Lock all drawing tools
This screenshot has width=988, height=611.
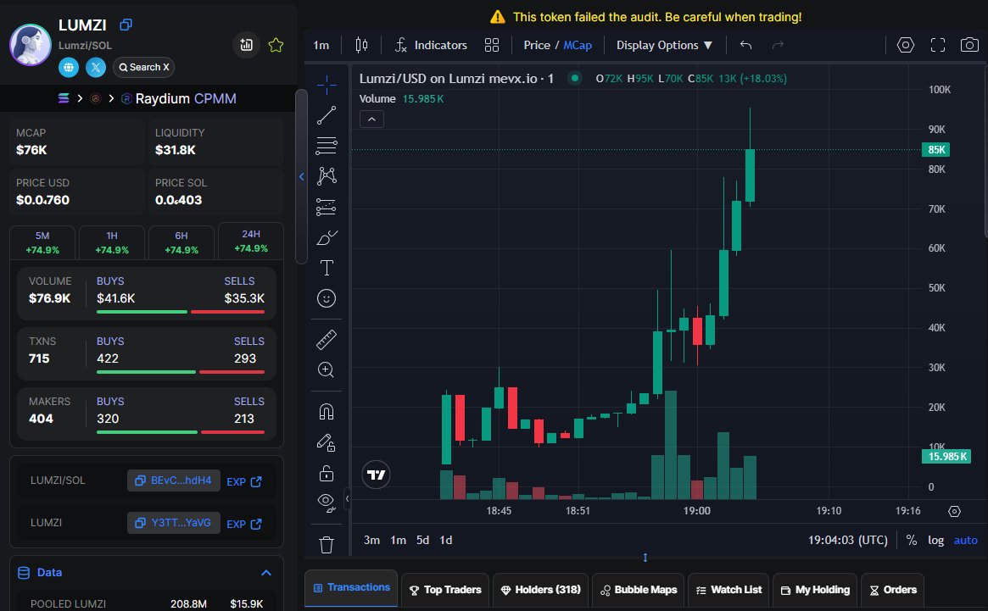click(327, 472)
